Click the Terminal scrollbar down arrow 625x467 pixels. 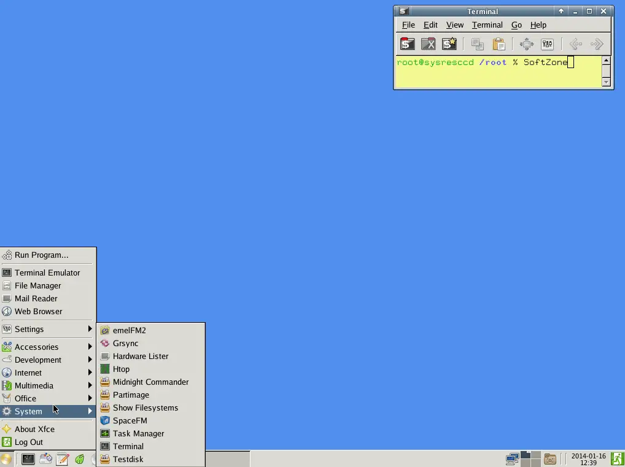(606, 82)
